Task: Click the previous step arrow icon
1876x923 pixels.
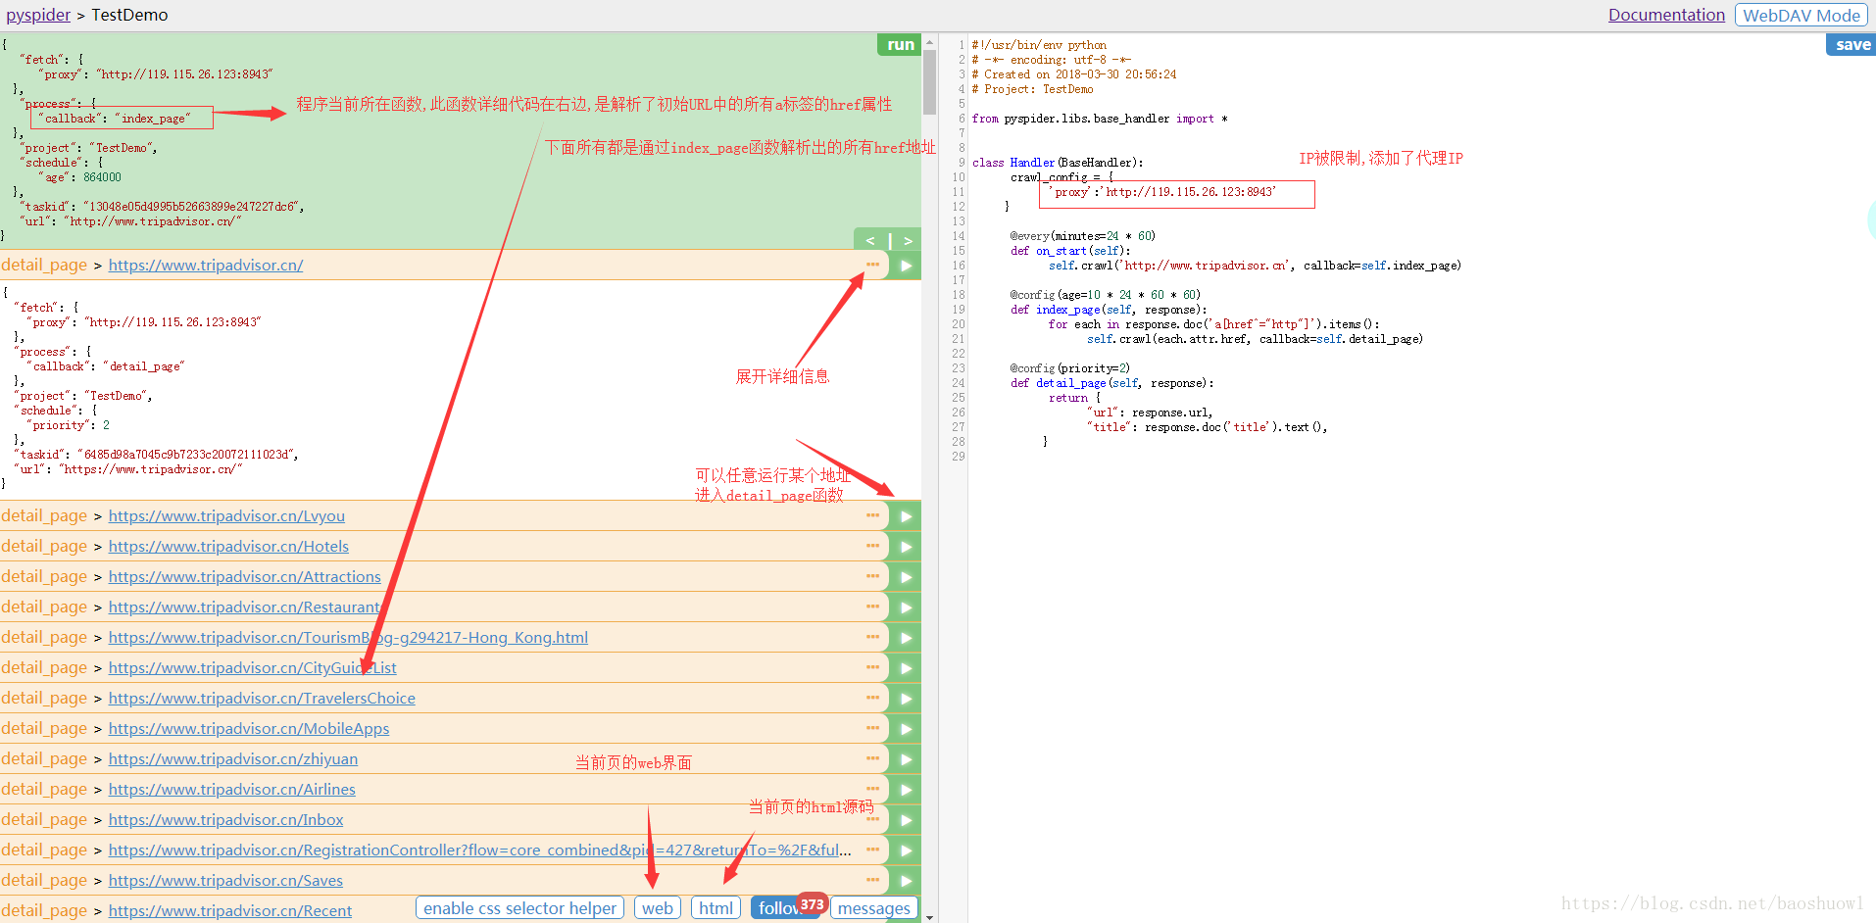Action: (x=869, y=239)
